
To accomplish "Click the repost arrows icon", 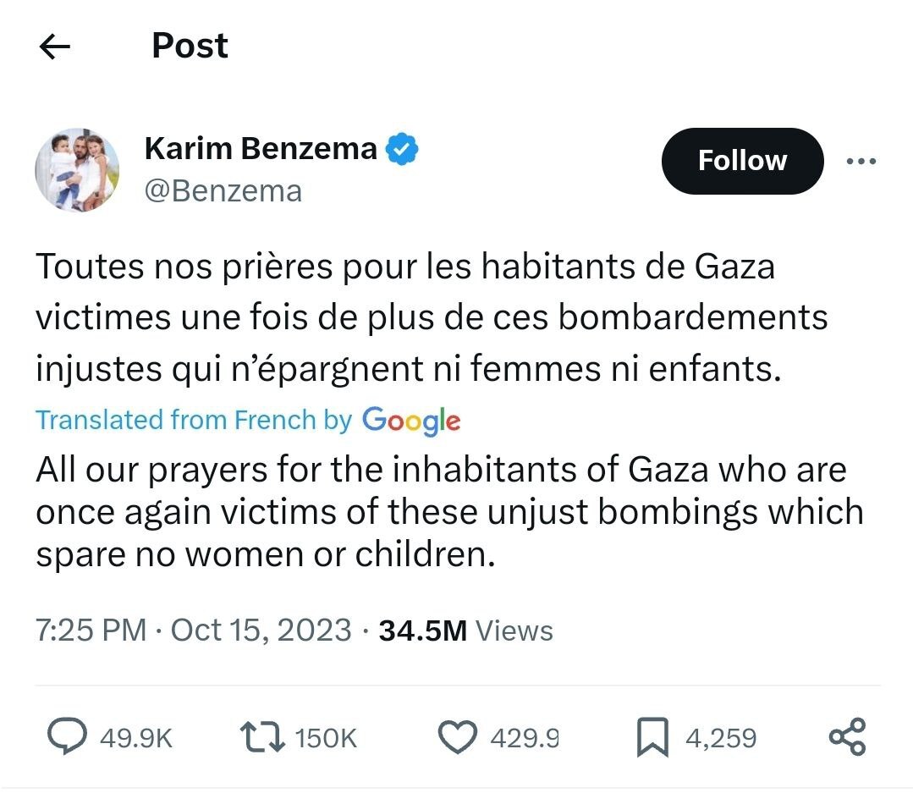I will pos(263,737).
